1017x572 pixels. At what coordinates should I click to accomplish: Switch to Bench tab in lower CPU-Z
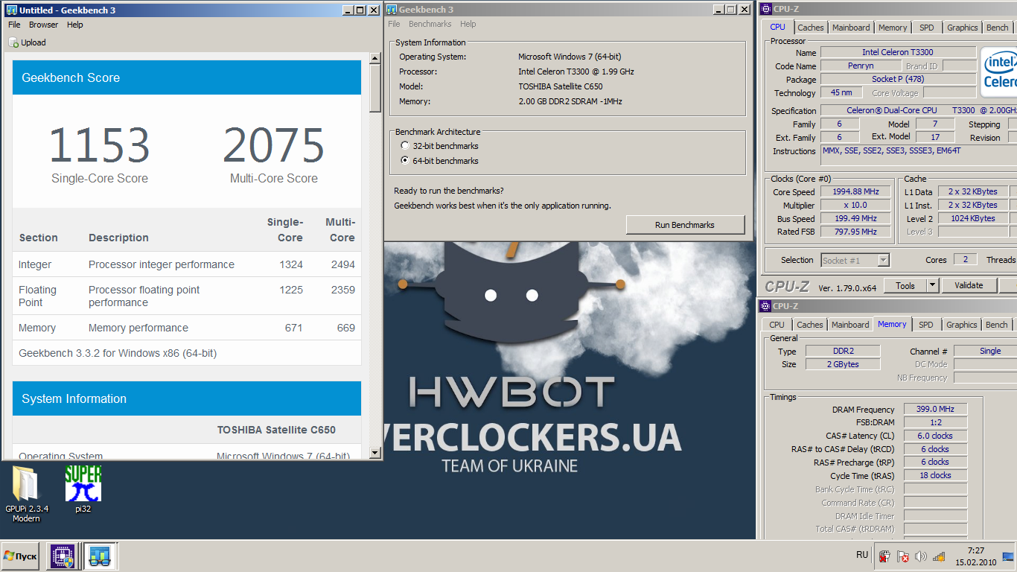[996, 325]
